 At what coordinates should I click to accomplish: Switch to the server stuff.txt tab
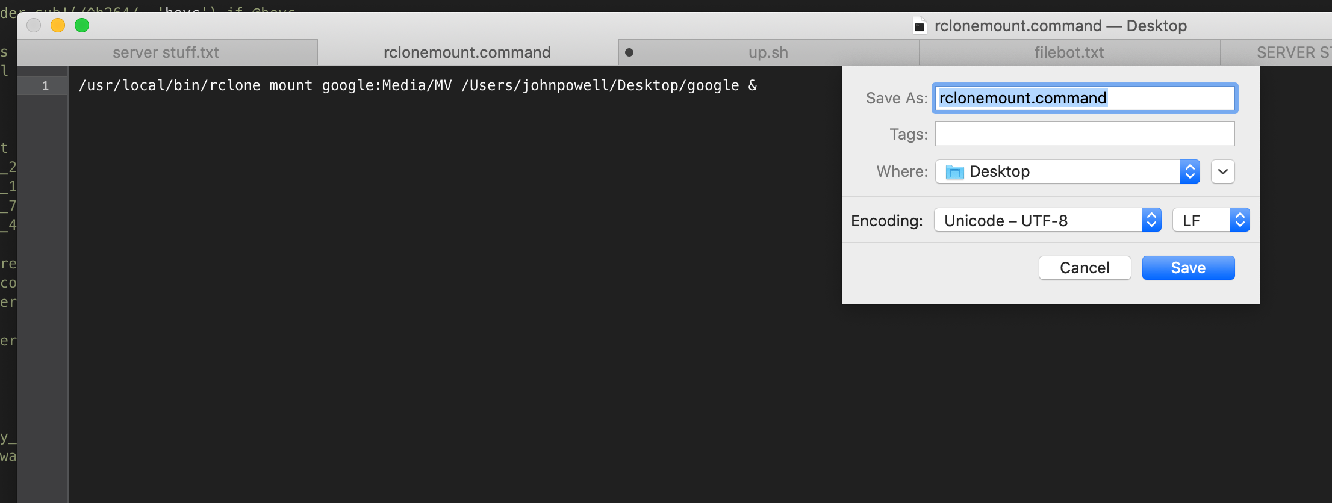point(166,52)
